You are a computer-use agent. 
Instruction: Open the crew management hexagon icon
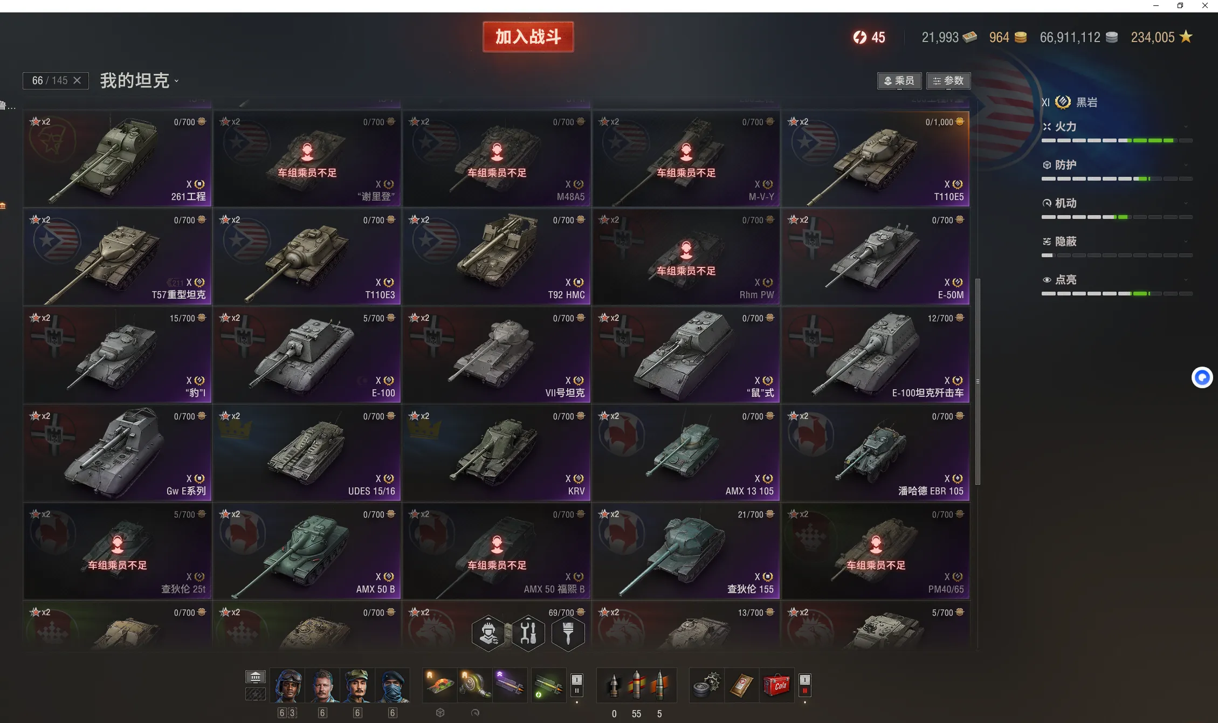point(488,633)
